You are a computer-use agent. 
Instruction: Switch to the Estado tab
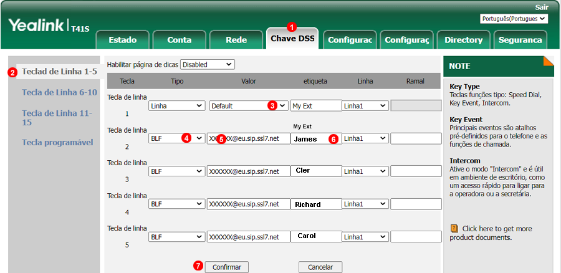coord(122,40)
